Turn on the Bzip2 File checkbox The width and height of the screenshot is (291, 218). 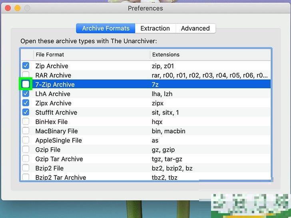[x=26, y=168]
